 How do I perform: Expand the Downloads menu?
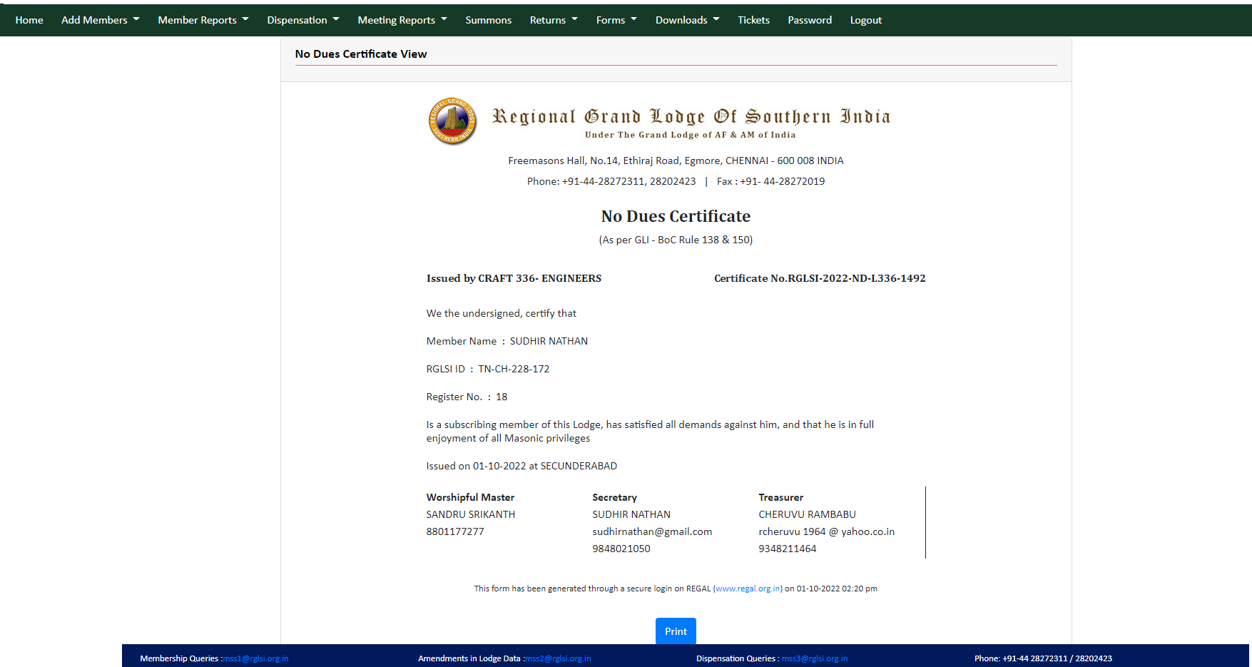click(687, 20)
